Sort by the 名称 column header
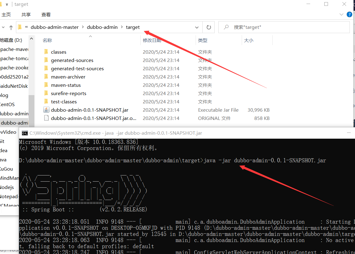 click(x=47, y=40)
